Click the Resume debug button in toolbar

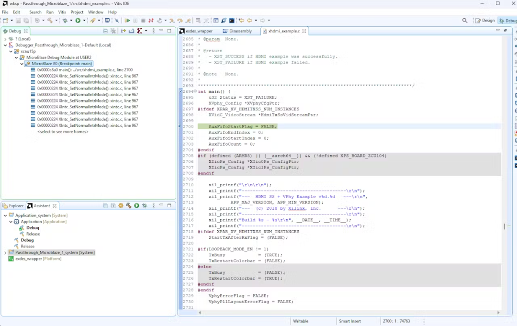127,21
